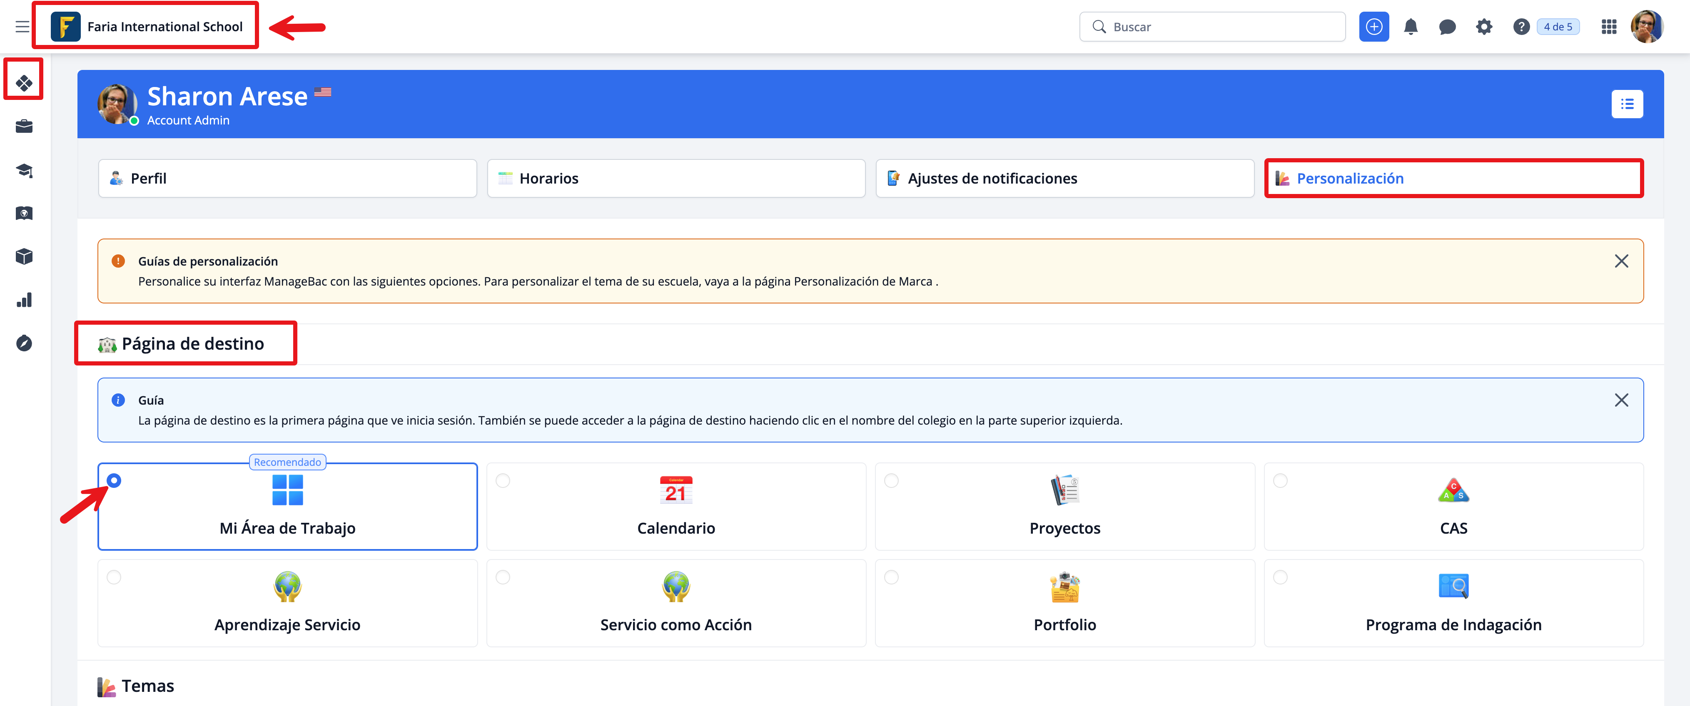Screen dimensions: 1690x706
Task: Open the apps grid launcher
Action: click(x=1609, y=27)
